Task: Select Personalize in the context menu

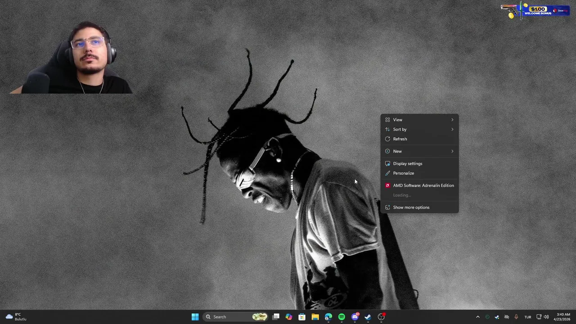Action: click(x=419, y=173)
